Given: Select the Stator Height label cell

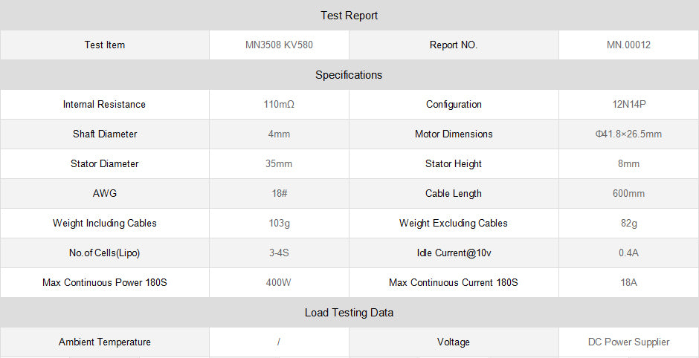Looking at the screenshot, I should pos(454,164).
